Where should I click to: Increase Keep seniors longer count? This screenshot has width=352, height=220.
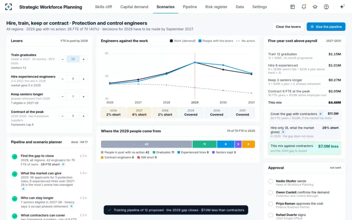click(x=83, y=97)
